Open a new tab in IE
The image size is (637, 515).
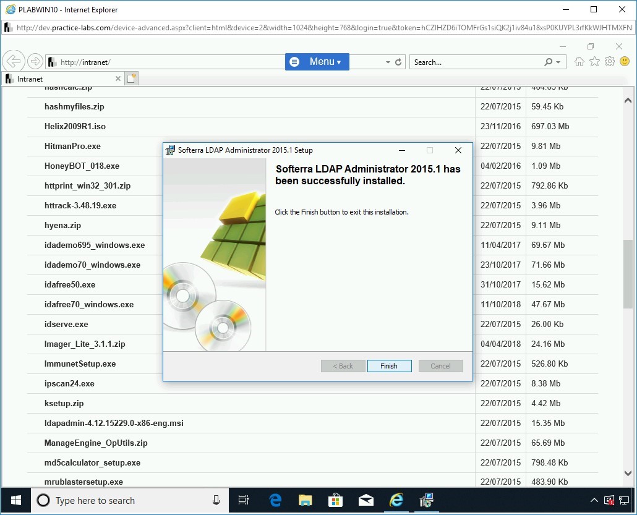point(131,79)
